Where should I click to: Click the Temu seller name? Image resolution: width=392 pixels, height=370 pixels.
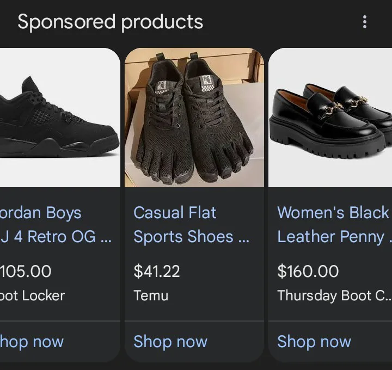[151, 296]
